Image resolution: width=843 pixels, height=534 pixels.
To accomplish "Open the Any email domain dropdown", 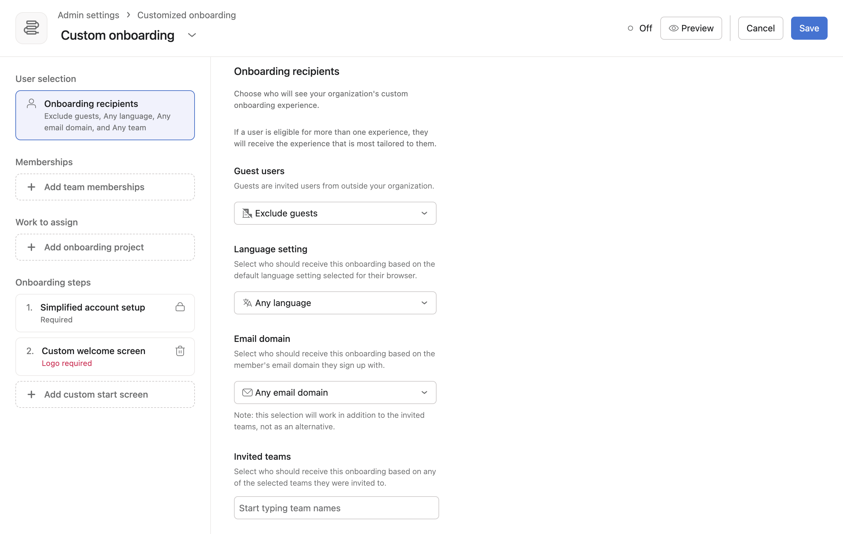I will pyautogui.click(x=335, y=392).
